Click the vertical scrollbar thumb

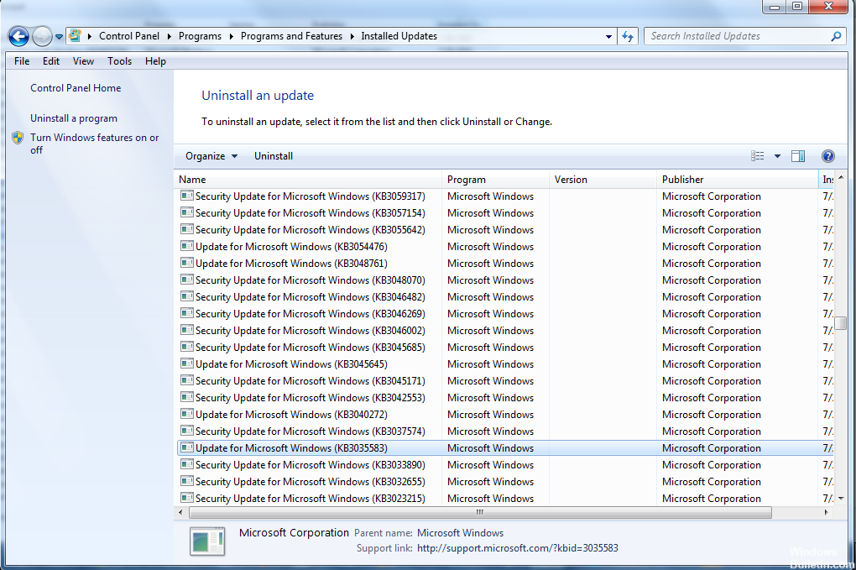pyautogui.click(x=841, y=323)
